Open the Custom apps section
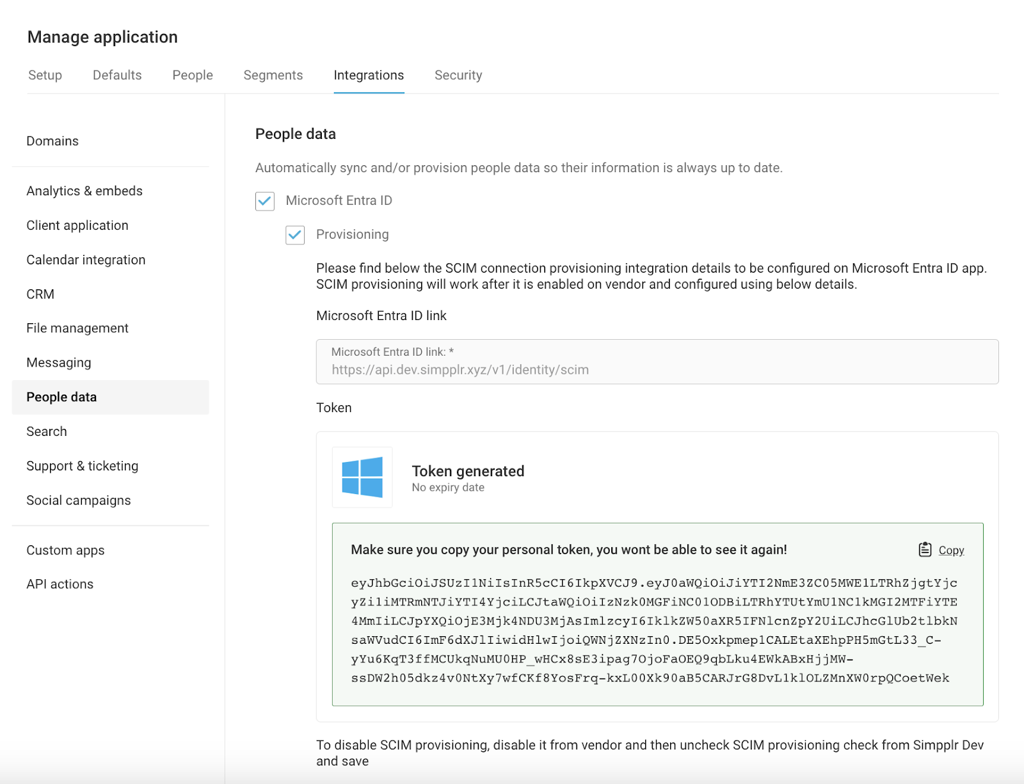 point(65,550)
